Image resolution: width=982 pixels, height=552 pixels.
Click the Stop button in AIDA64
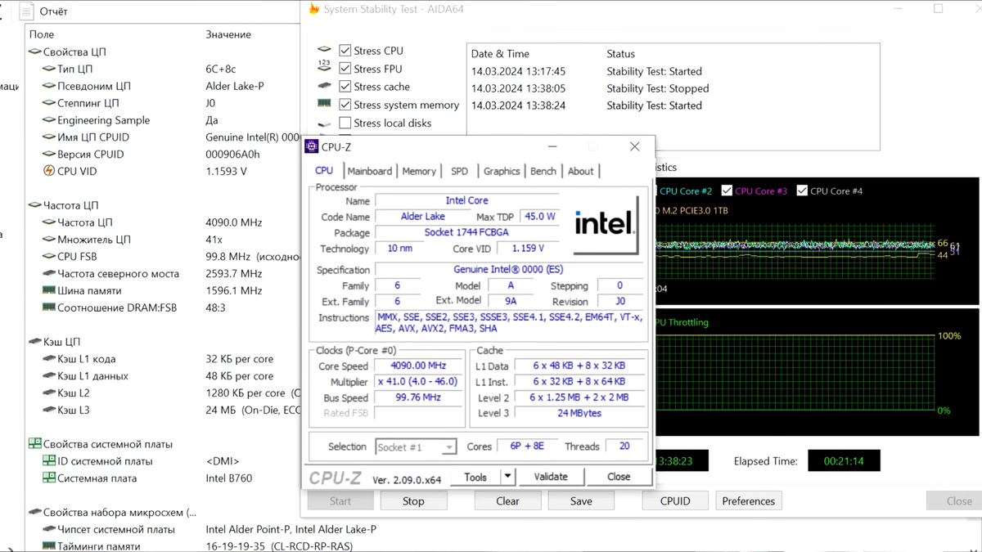click(413, 500)
